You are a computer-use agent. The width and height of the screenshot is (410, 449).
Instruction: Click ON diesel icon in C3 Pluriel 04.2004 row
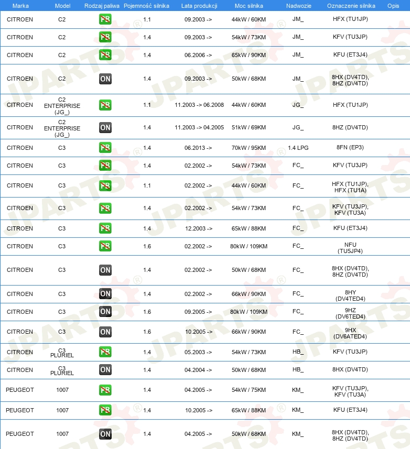click(105, 370)
